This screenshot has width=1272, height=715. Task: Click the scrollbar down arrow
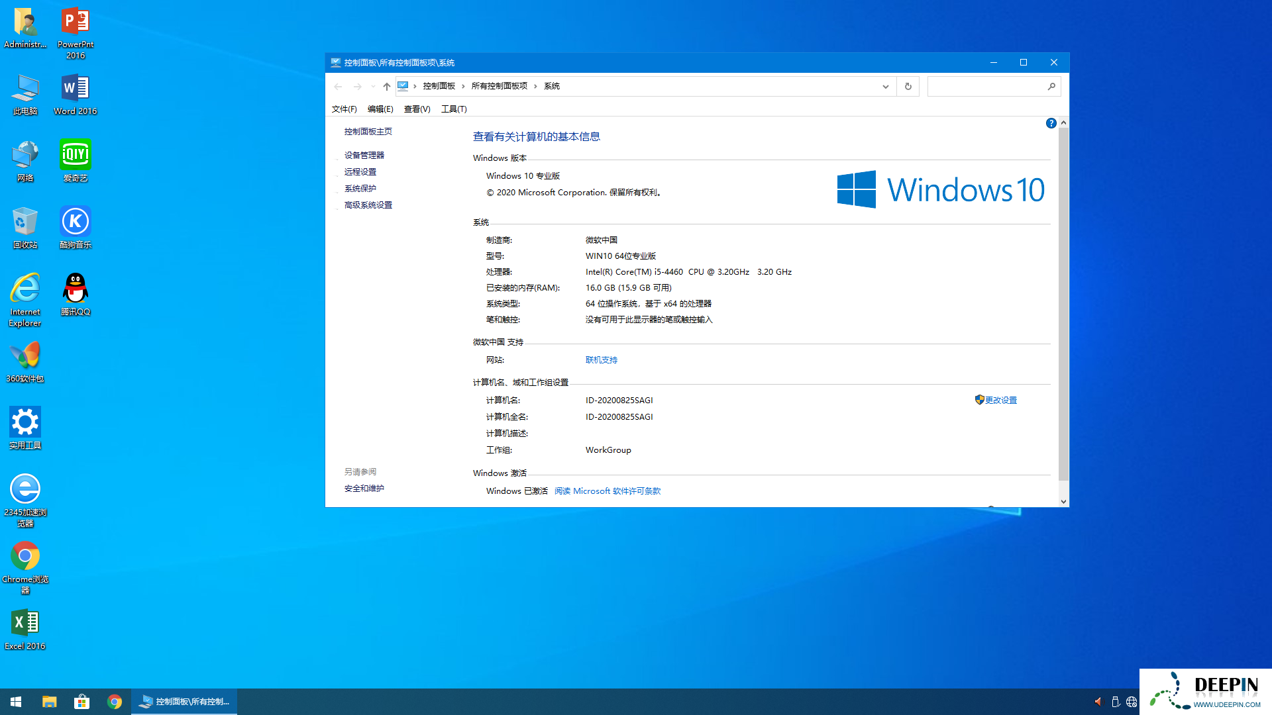(1063, 501)
